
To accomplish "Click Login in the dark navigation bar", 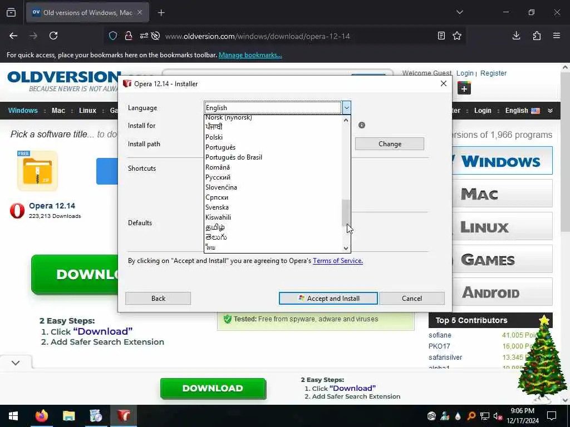I will point(483,111).
